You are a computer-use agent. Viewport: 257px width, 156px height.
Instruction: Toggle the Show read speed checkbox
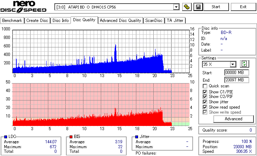pos(205,107)
